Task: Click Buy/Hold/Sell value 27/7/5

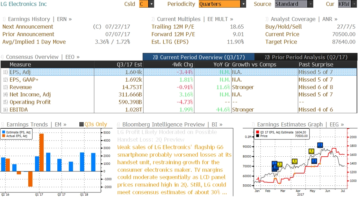Action: point(346,27)
